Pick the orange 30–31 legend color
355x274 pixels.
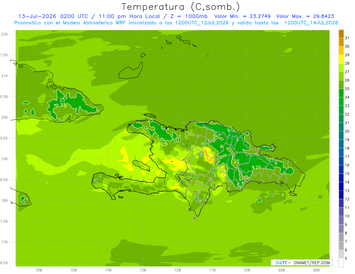(341, 42)
